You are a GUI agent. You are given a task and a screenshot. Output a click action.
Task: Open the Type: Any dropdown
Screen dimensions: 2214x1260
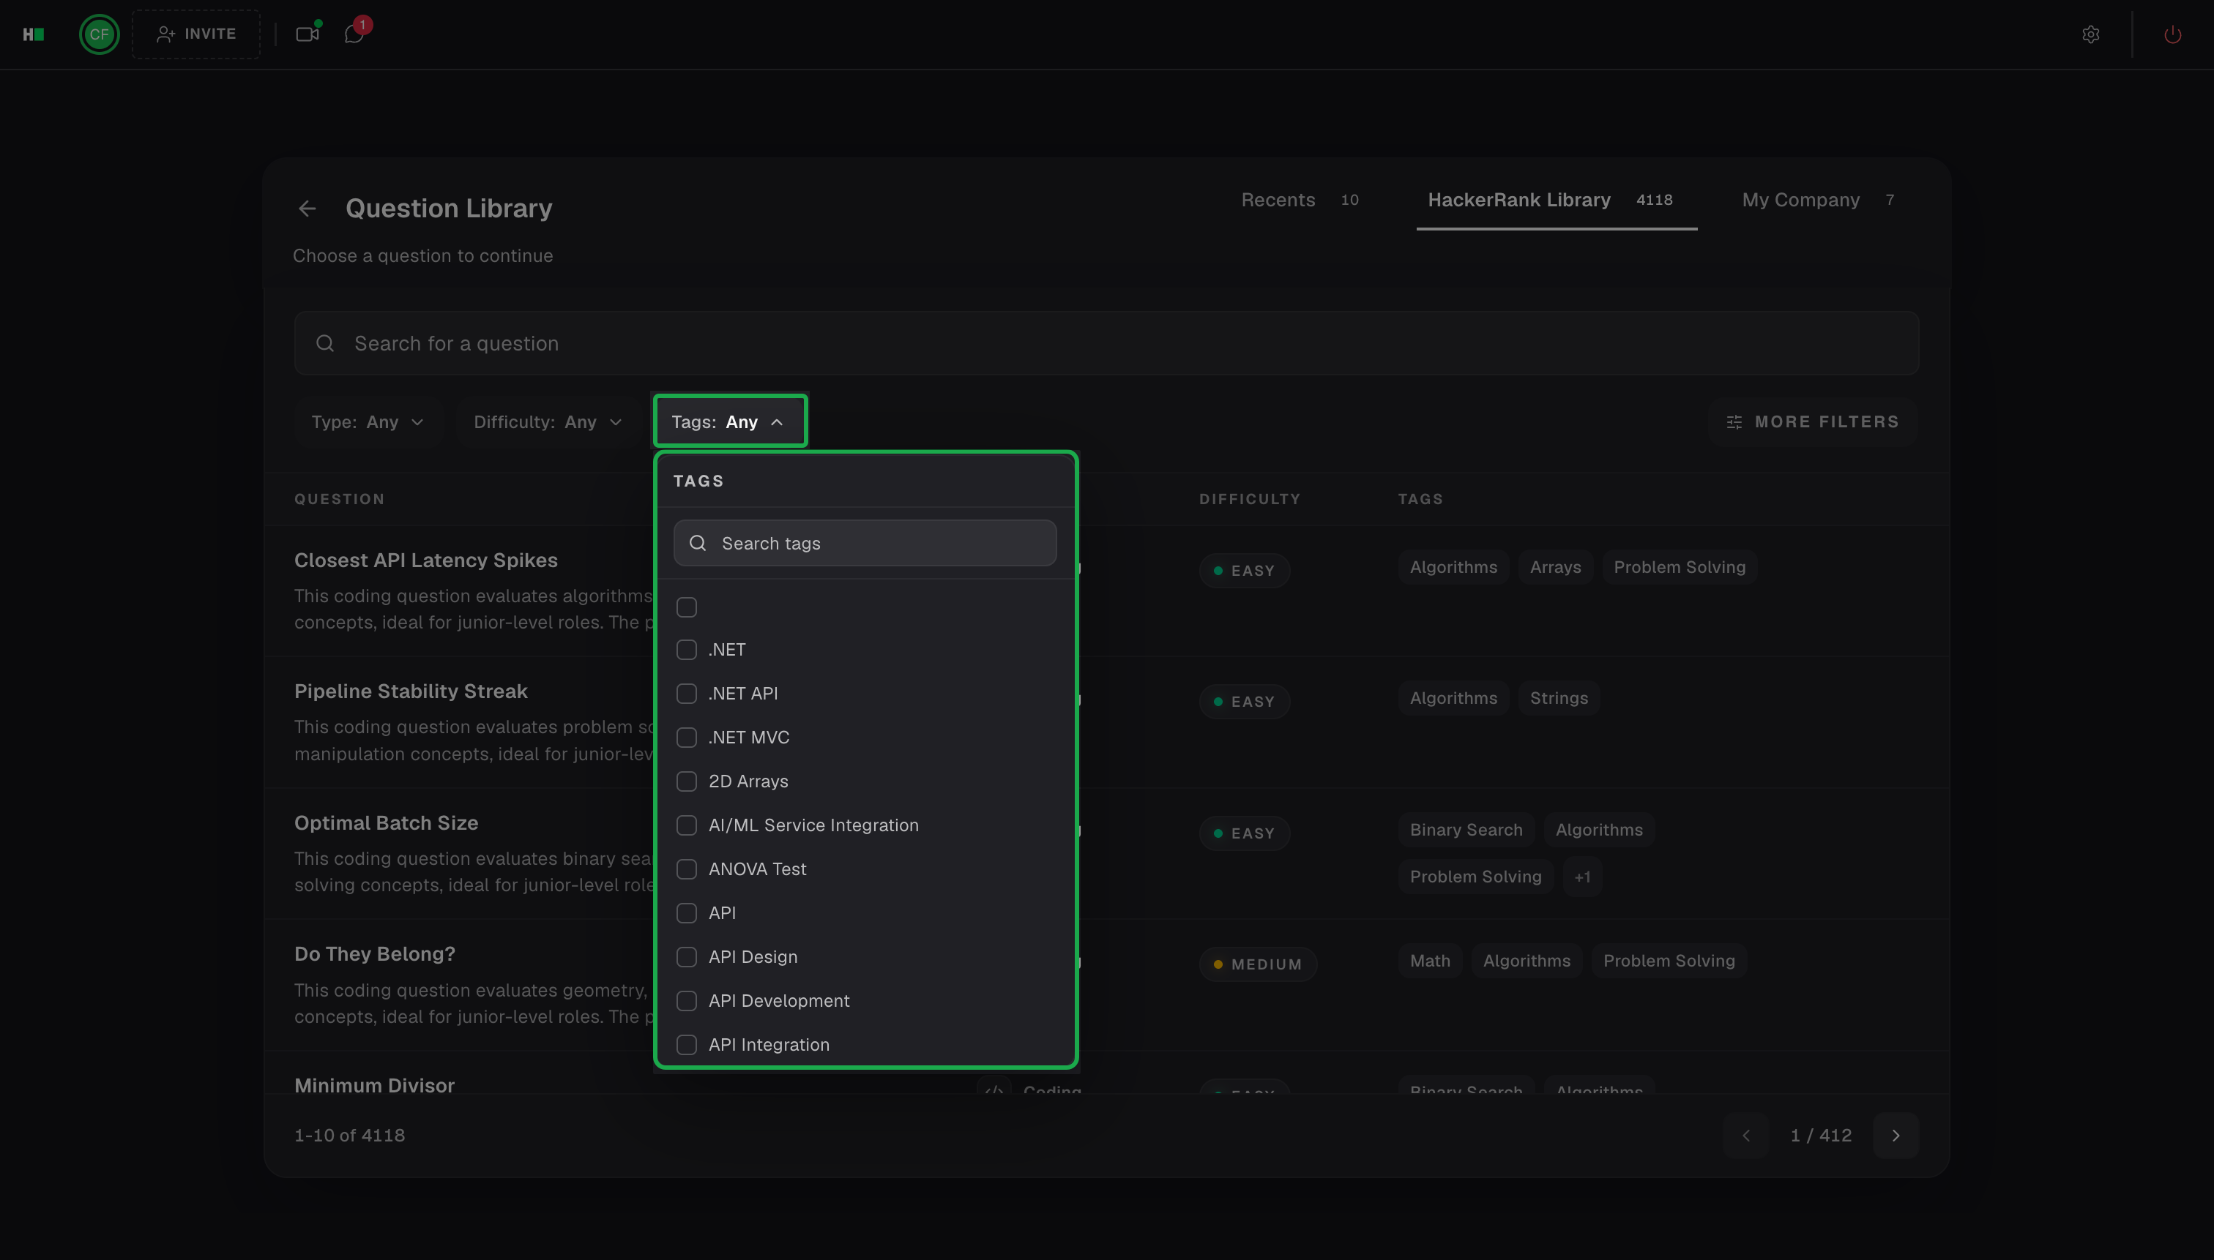tap(368, 422)
